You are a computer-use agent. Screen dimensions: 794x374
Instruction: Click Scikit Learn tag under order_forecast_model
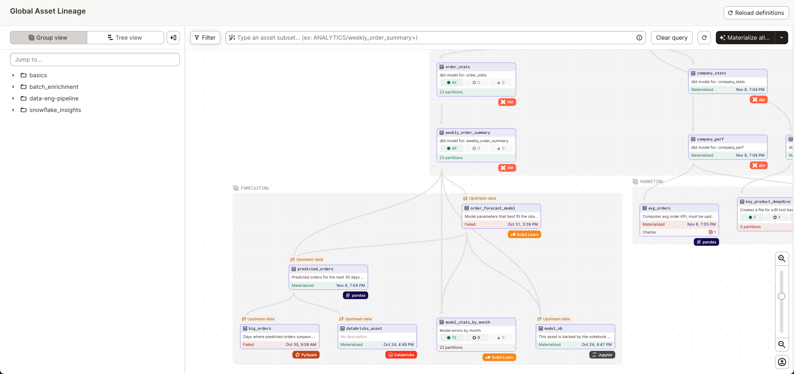(x=524, y=234)
